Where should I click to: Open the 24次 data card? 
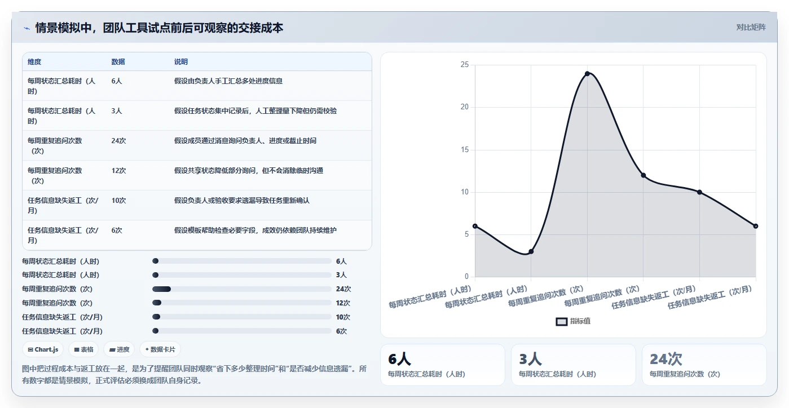pyautogui.click(x=704, y=365)
